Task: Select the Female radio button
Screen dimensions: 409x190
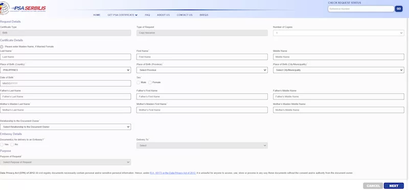Action: click(150, 82)
